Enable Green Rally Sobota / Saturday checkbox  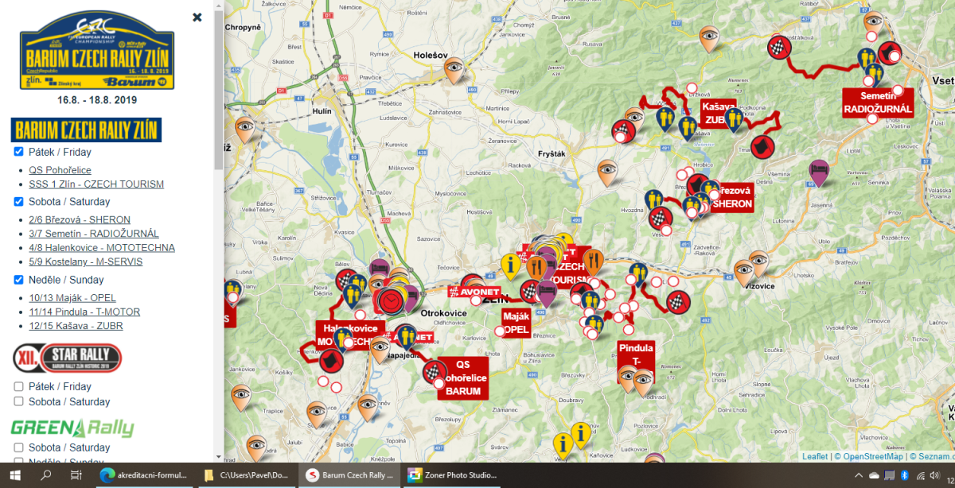point(19,447)
